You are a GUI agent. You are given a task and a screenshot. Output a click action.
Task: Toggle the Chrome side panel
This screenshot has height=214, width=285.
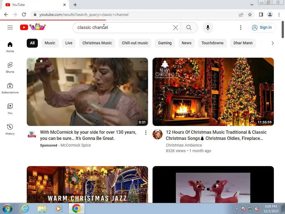click(261, 14)
